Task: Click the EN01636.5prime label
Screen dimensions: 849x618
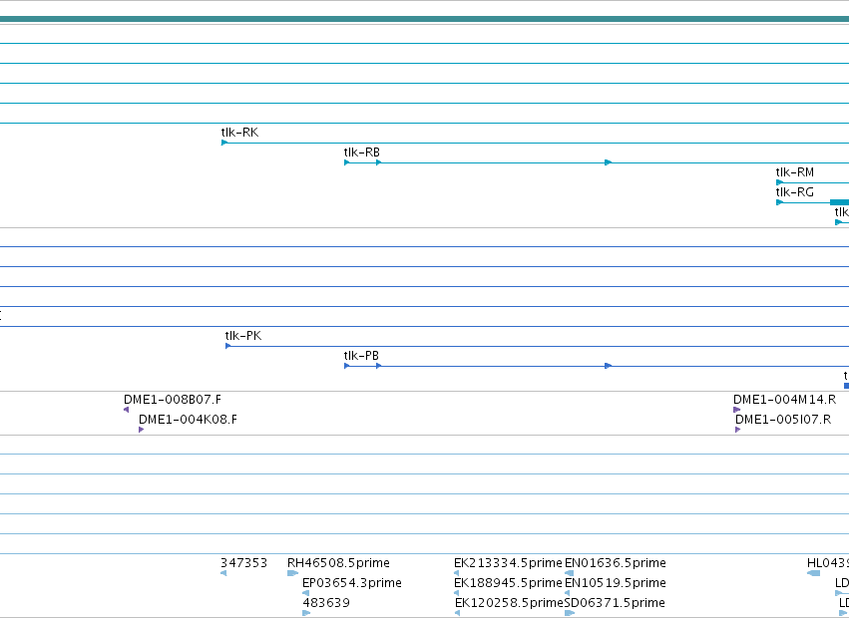Action: coord(616,563)
